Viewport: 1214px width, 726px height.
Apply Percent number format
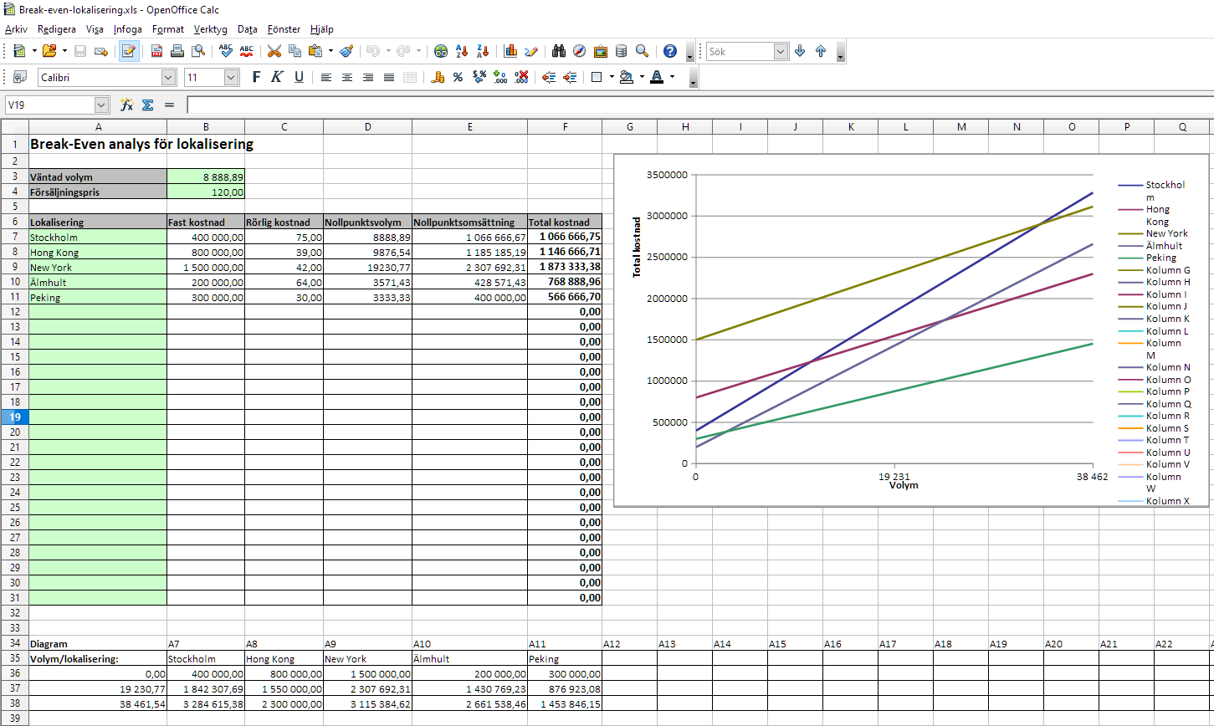[458, 77]
